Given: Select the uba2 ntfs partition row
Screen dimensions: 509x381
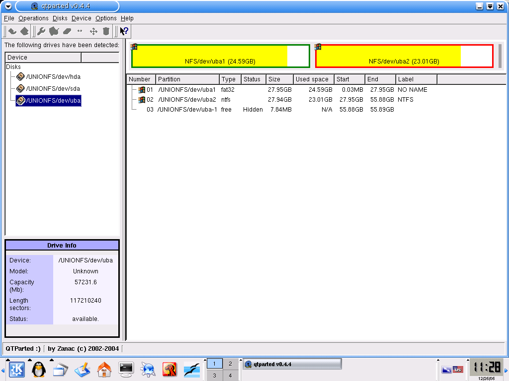Looking at the screenshot, I should (187, 100).
